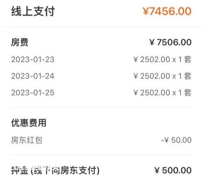Click the yen symbol beside 500.00
The height and width of the screenshot is (183, 203).
click(157, 170)
